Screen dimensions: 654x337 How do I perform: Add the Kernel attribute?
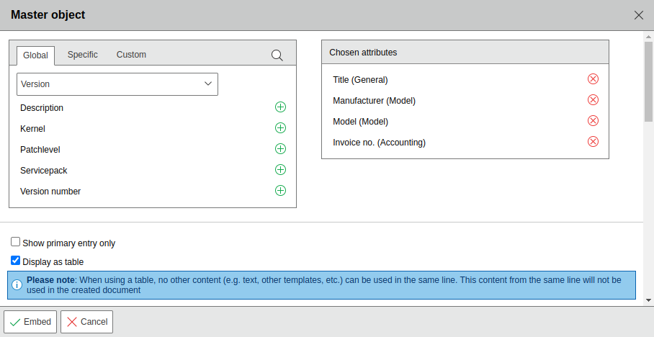click(x=280, y=128)
